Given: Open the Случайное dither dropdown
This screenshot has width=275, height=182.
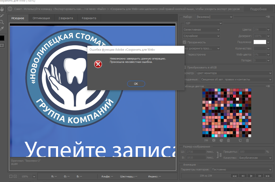Looking at the screenshot, I should coord(201,36).
